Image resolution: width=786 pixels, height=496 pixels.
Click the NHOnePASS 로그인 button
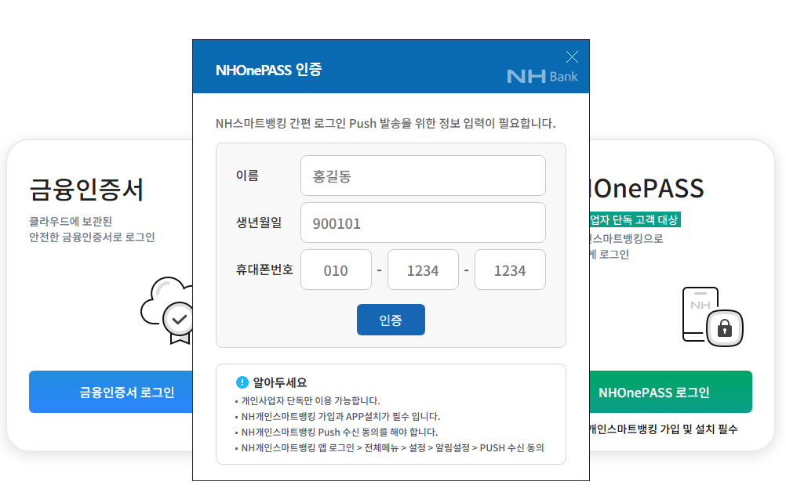click(x=671, y=392)
